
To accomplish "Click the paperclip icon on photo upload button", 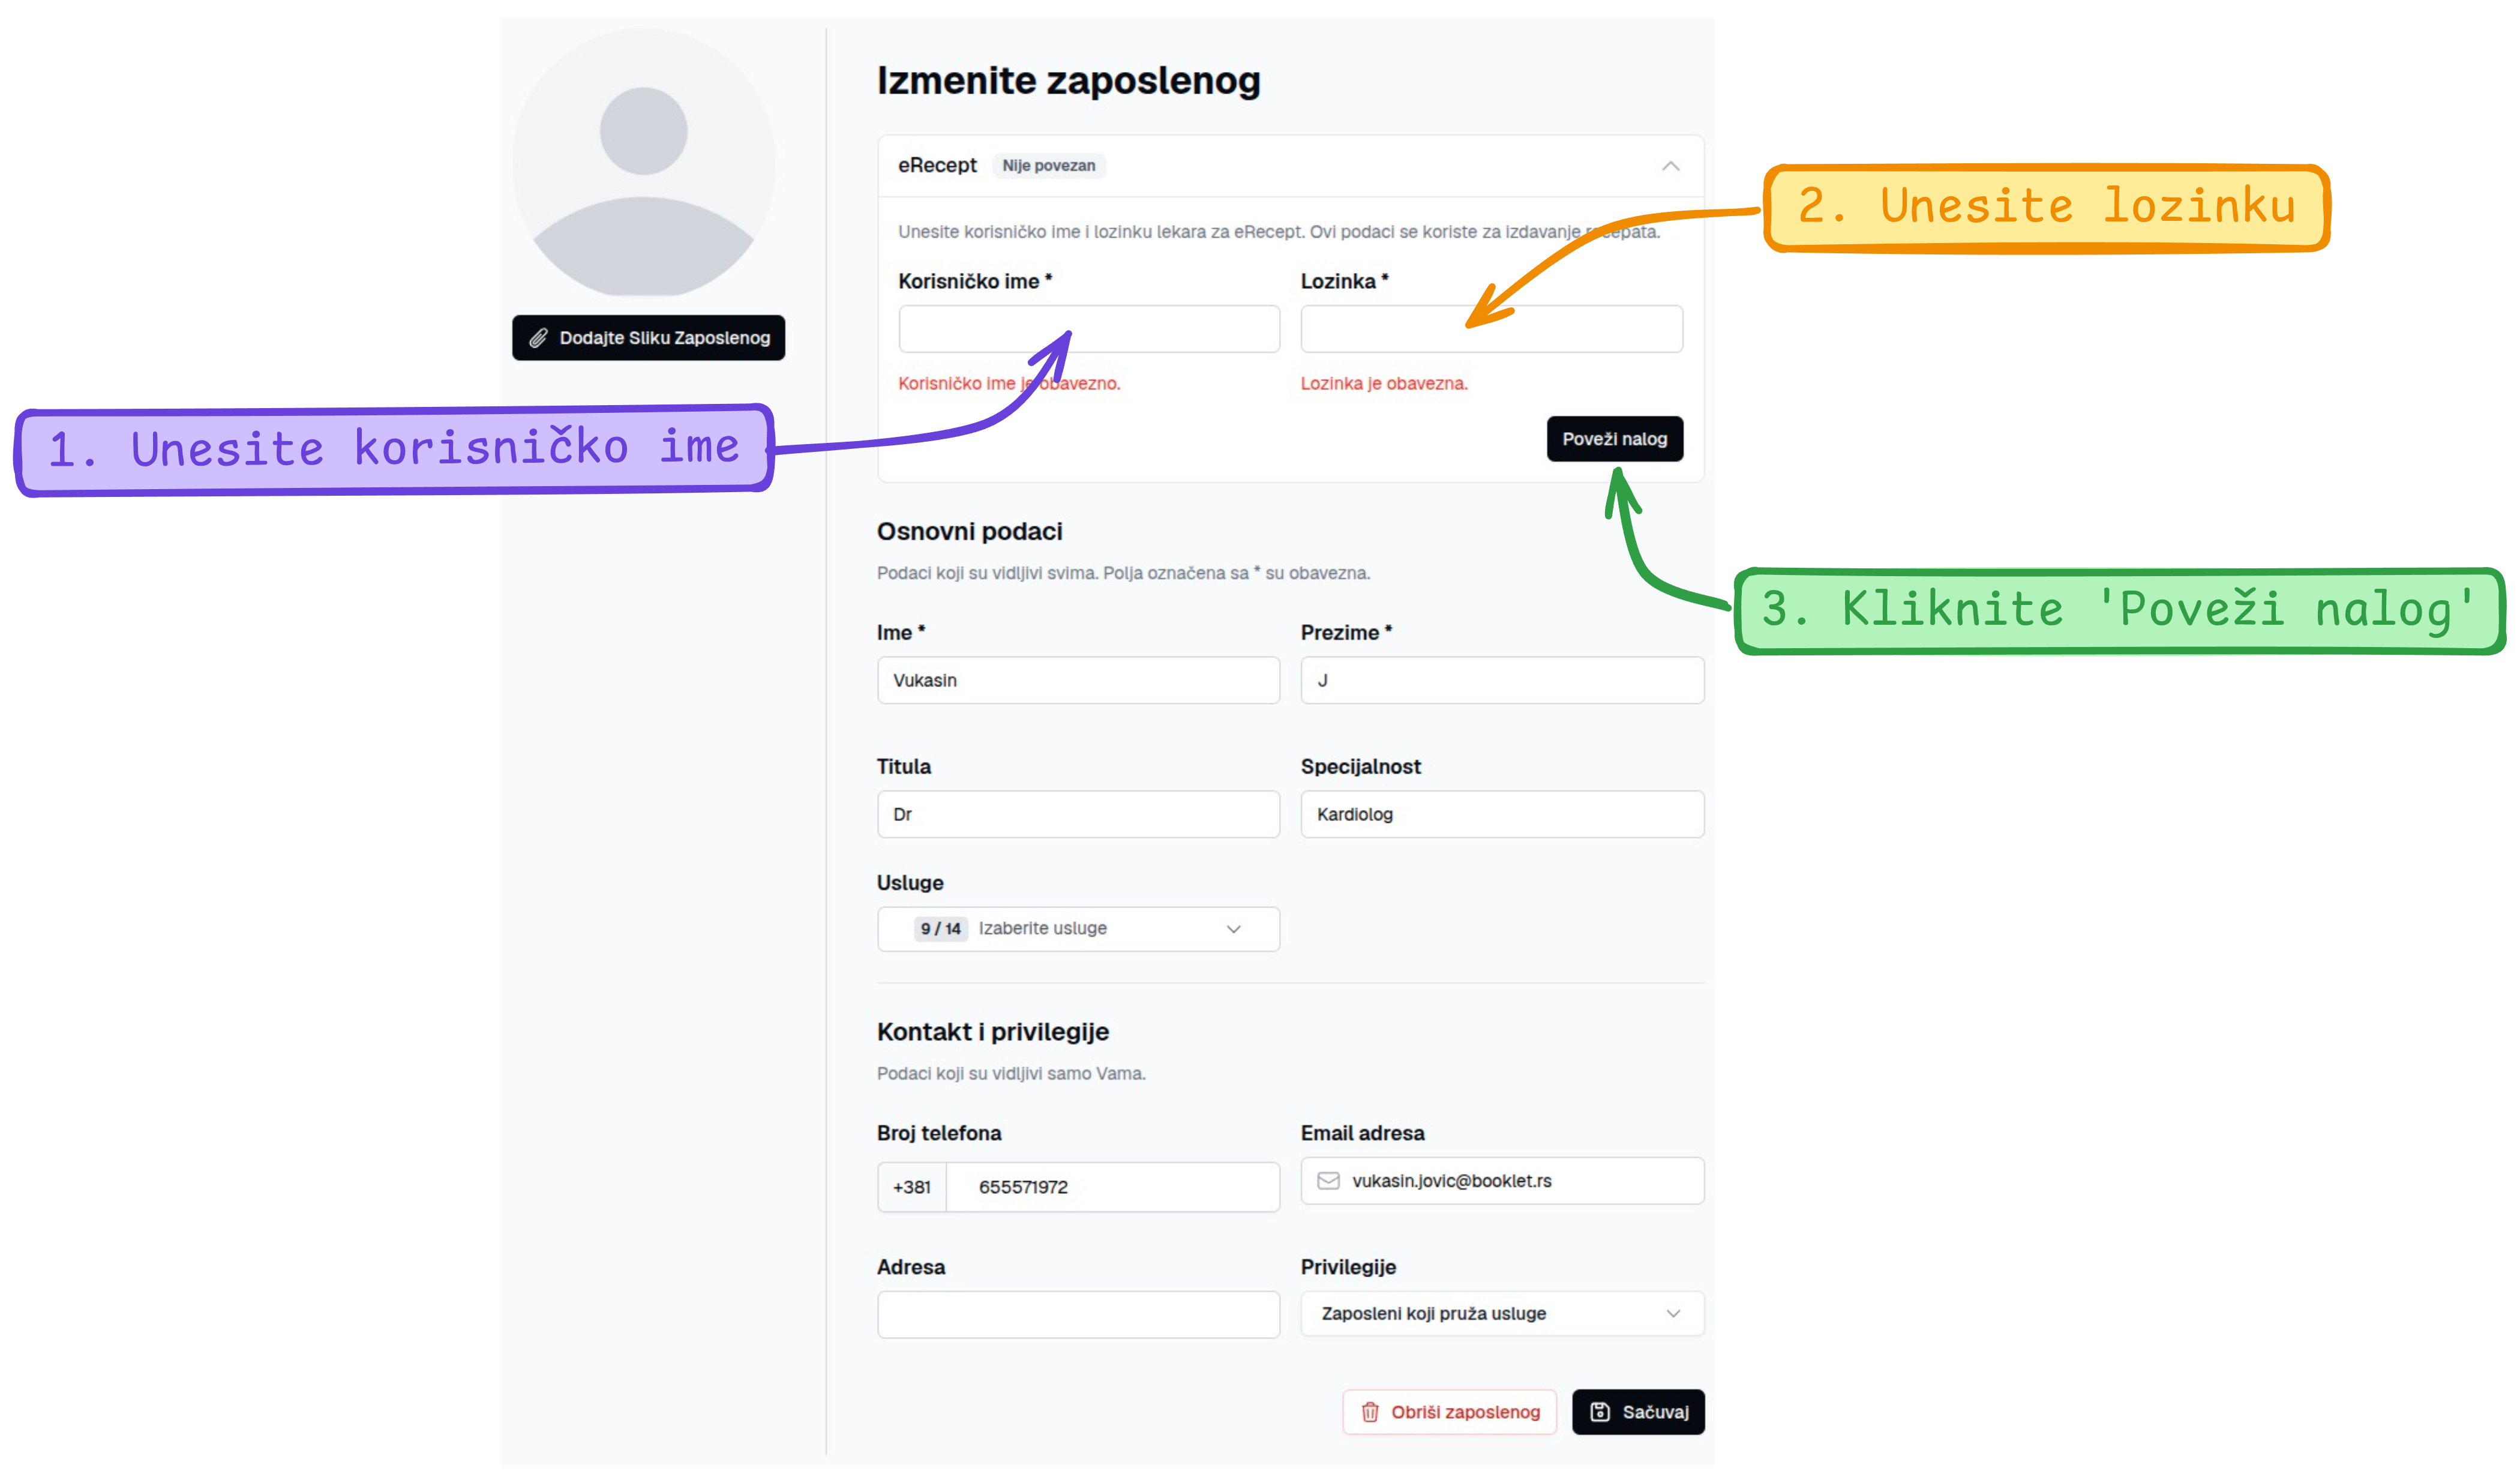I will click(538, 338).
